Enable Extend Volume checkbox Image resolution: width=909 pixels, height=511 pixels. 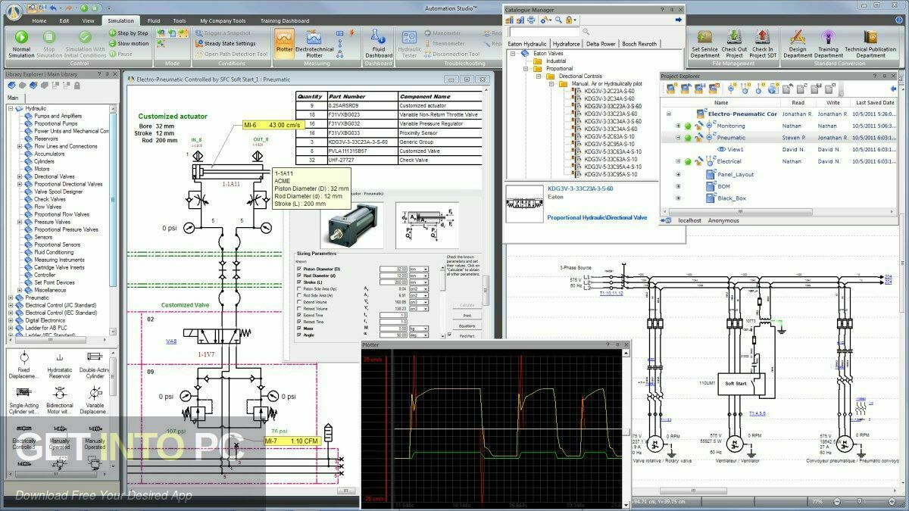click(299, 302)
